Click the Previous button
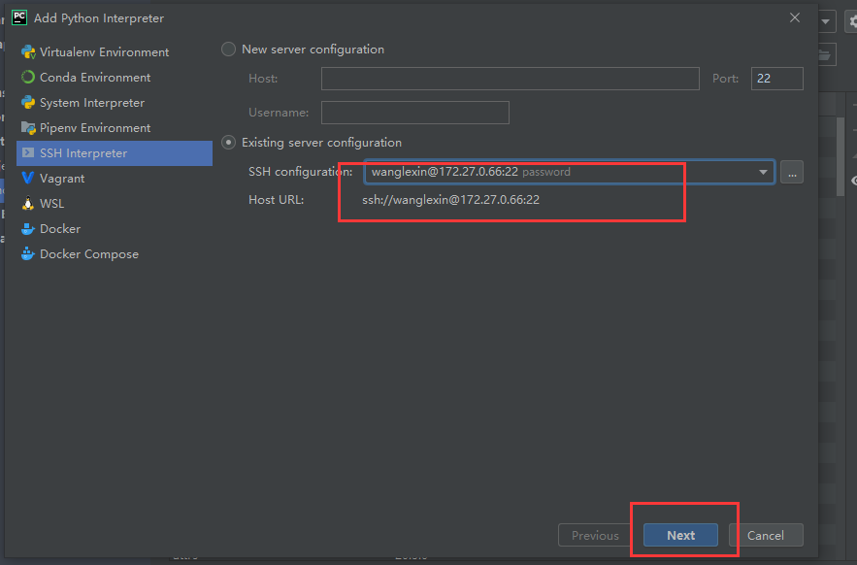This screenshot has height=565, width=857. point(595,535)
